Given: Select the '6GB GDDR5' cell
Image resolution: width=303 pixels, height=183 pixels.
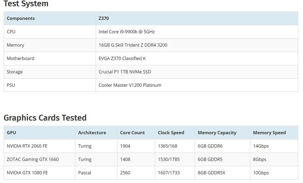Looking at the screenshot, I should pyautogui.click(x=210, y=159).
